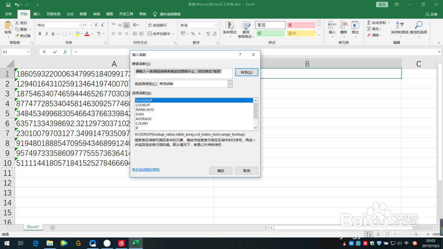Image resolution: width=443 pixels, height=249 pixels.
Task: Click OK (确定) in Insert Function dialog
Action: (x=221, y=171)
